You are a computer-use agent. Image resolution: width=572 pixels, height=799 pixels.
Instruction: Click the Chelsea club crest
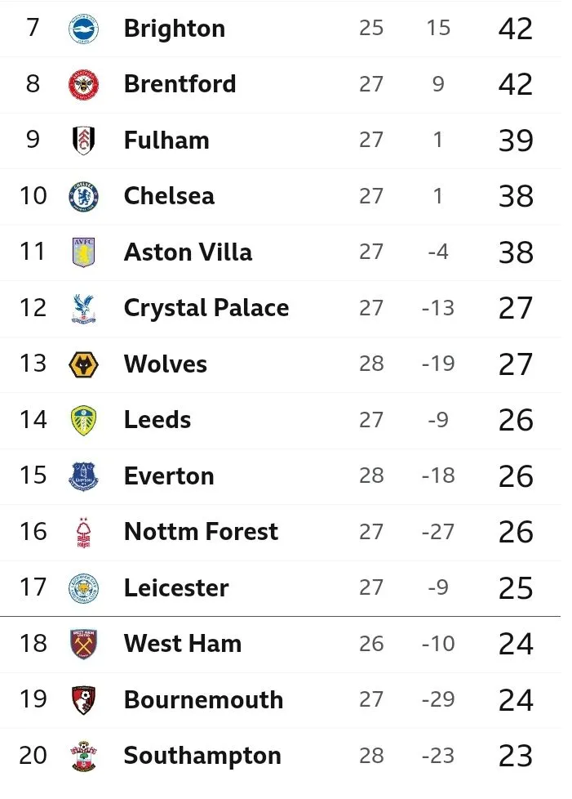[83, 196]
